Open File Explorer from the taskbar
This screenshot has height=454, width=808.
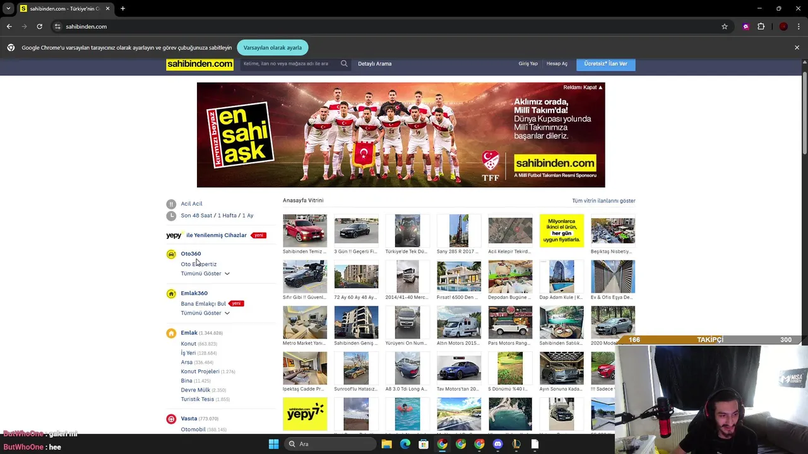point(386,444)
